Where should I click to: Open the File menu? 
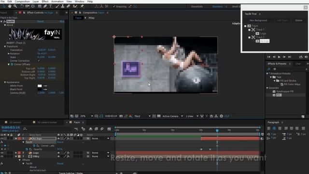[2, 1]
